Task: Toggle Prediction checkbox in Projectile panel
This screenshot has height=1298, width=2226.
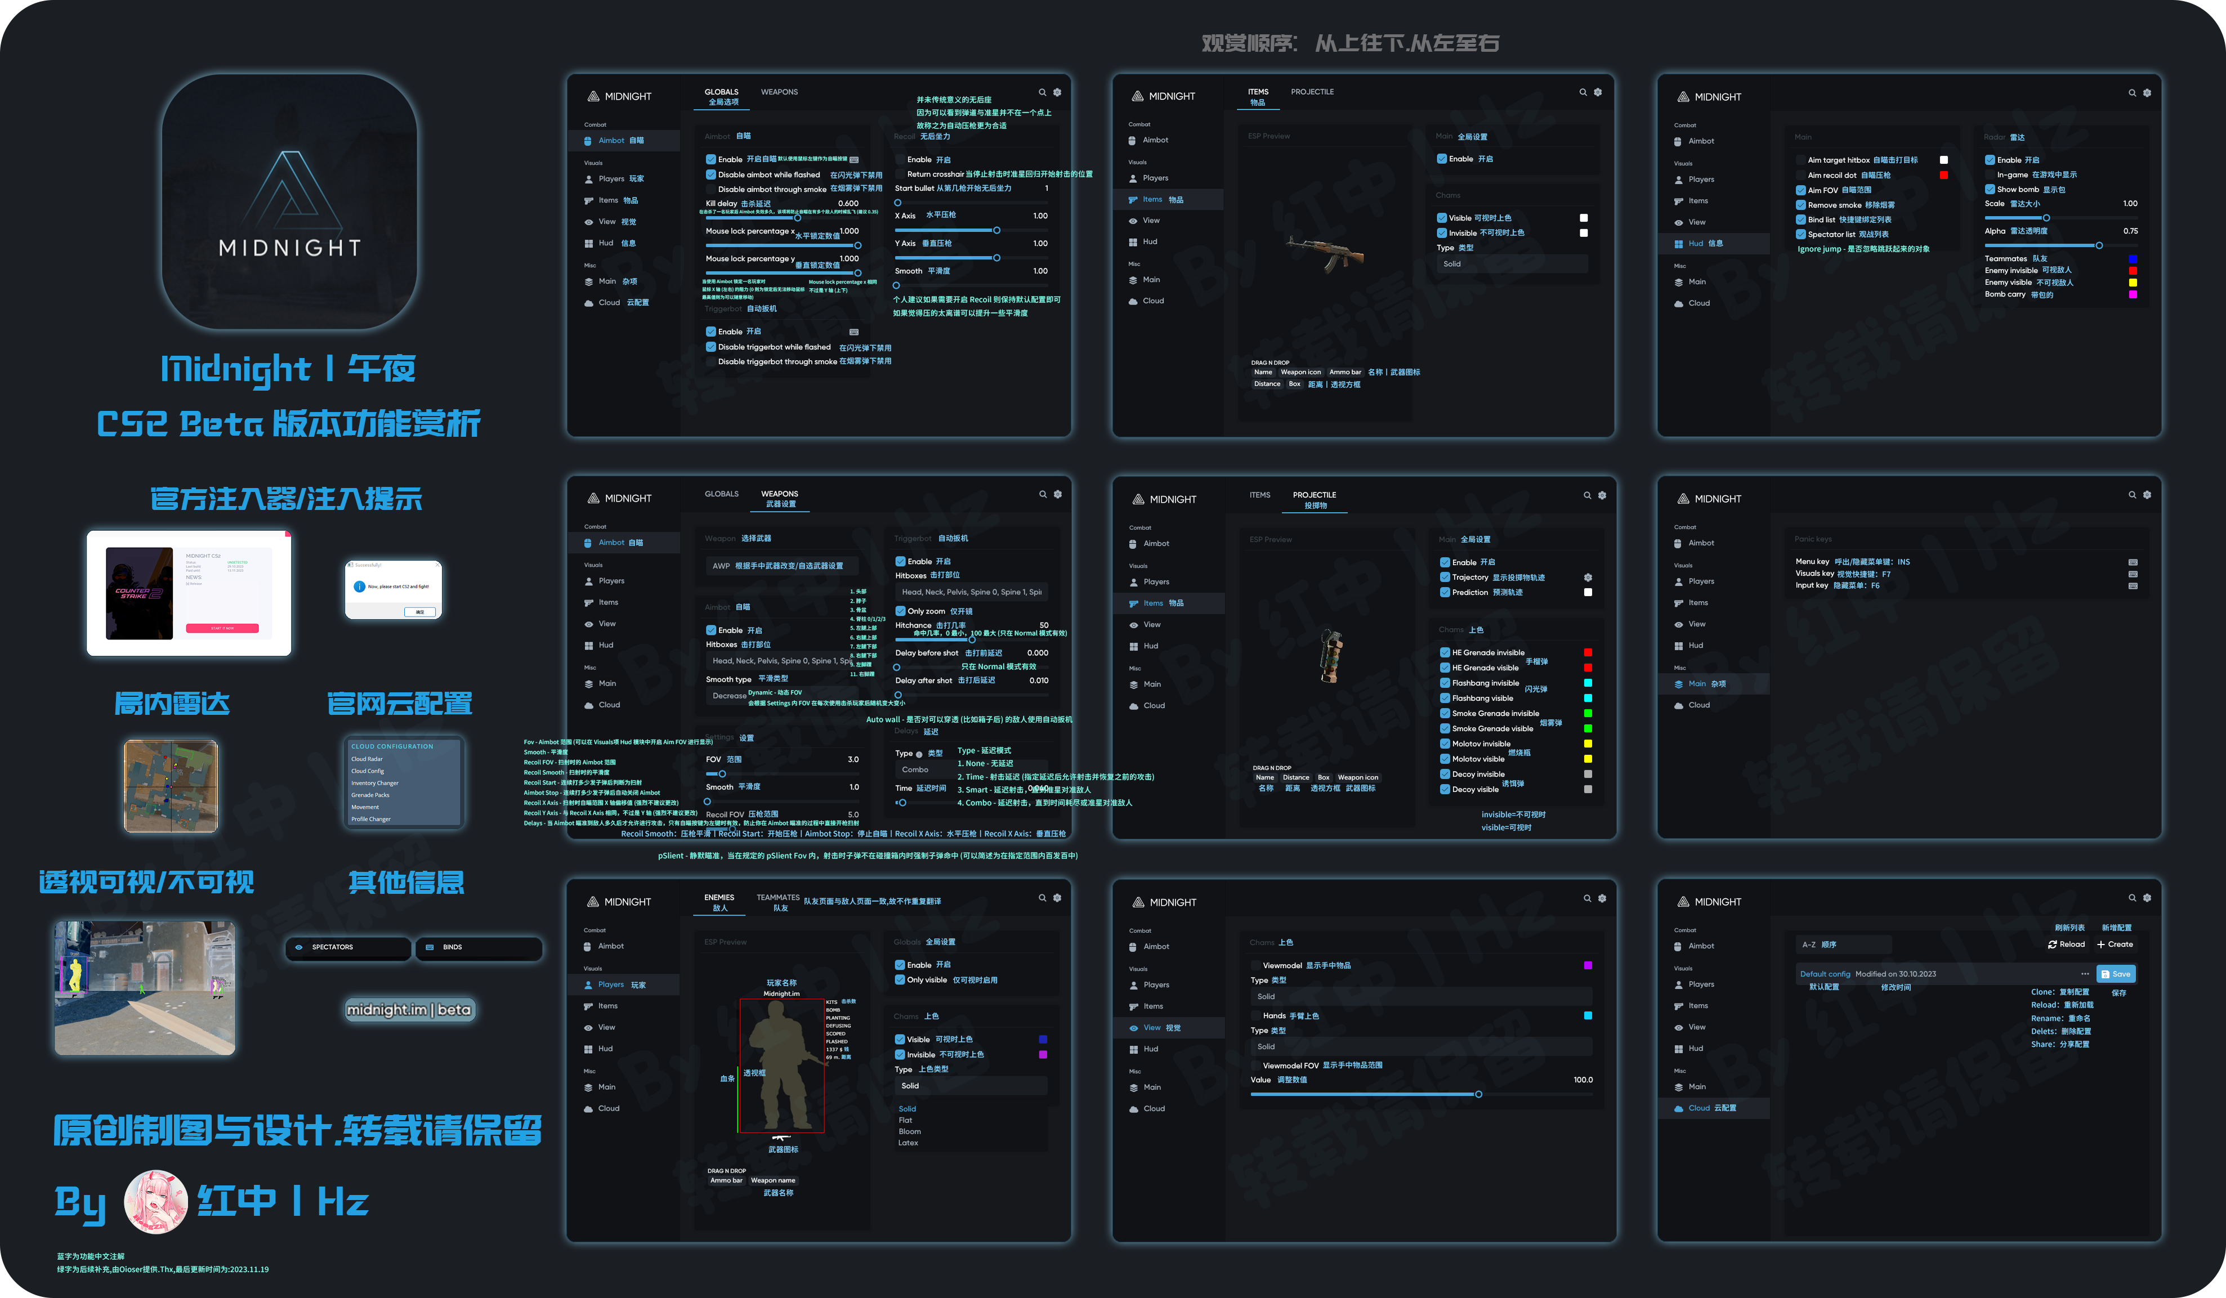Action: [1445, 593]
